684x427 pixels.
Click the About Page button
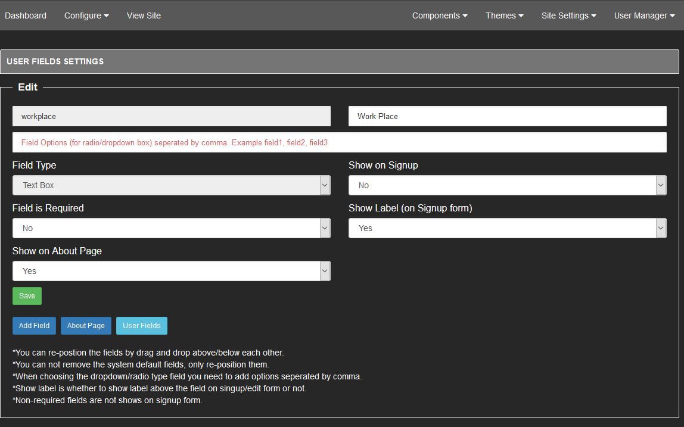click(86, 326)
